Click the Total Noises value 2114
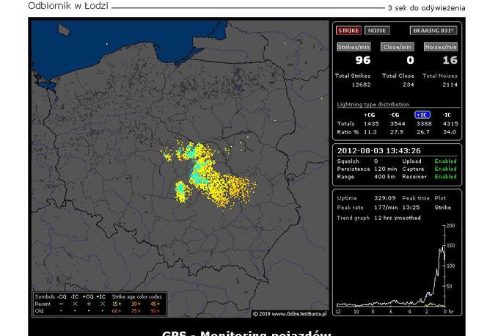The height and width of the screenshot is (336, 487). click(450, 84)
